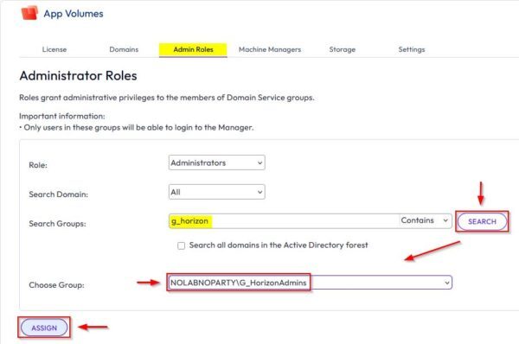Expand the Role dropdown showing Administrators
519x344 pixels.
[x=217, y=162]
